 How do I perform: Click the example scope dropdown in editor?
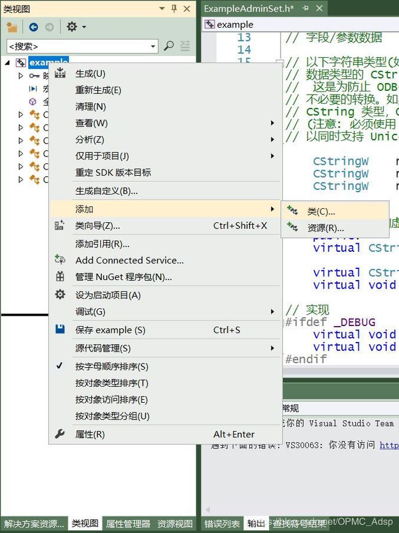pos(300,25)
